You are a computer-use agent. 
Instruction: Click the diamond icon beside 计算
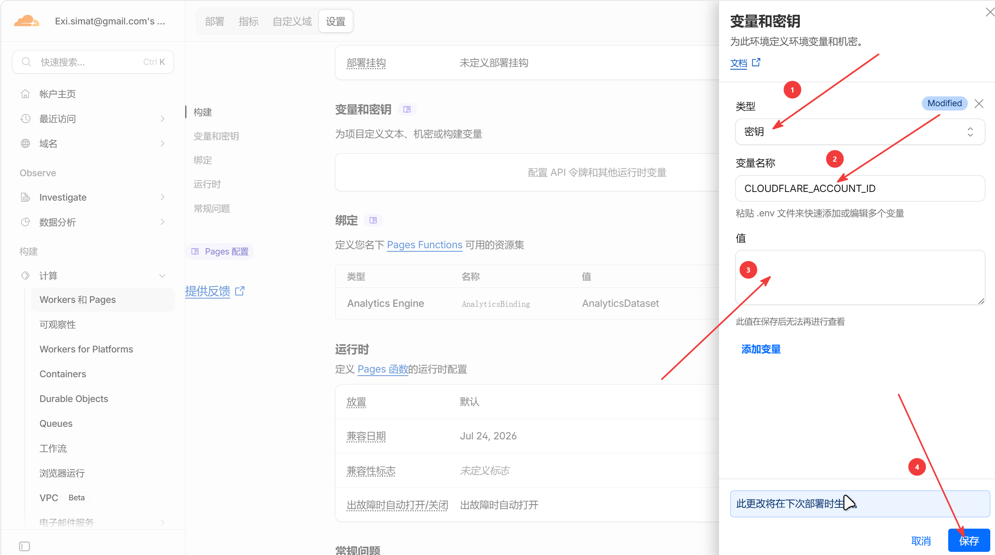(x=25, y=276)
